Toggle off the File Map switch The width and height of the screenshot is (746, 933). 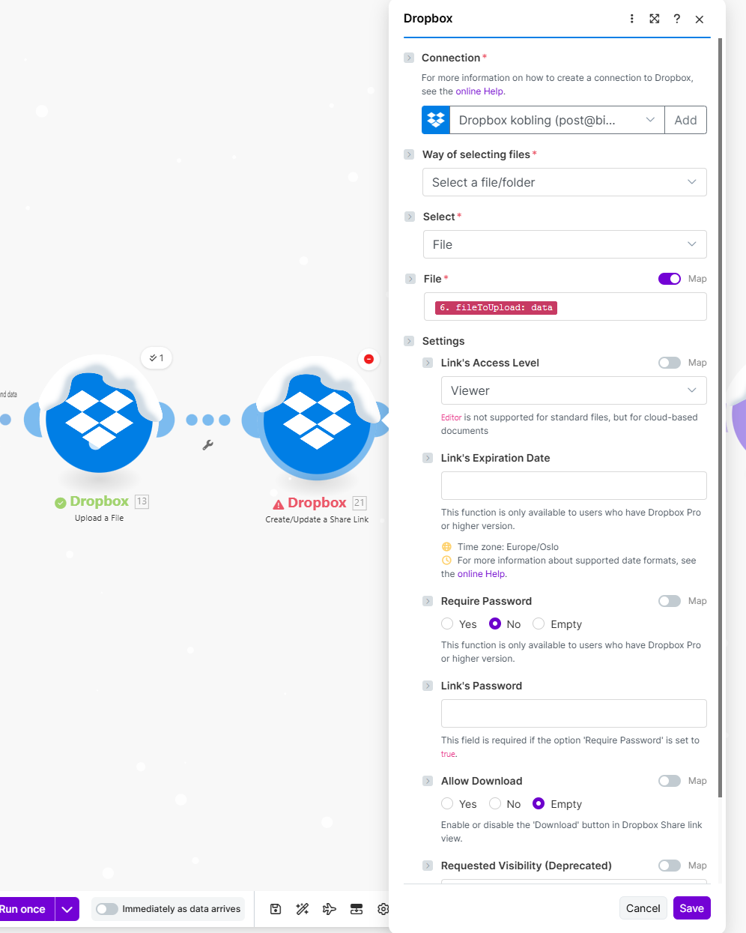tap(670, 279)
